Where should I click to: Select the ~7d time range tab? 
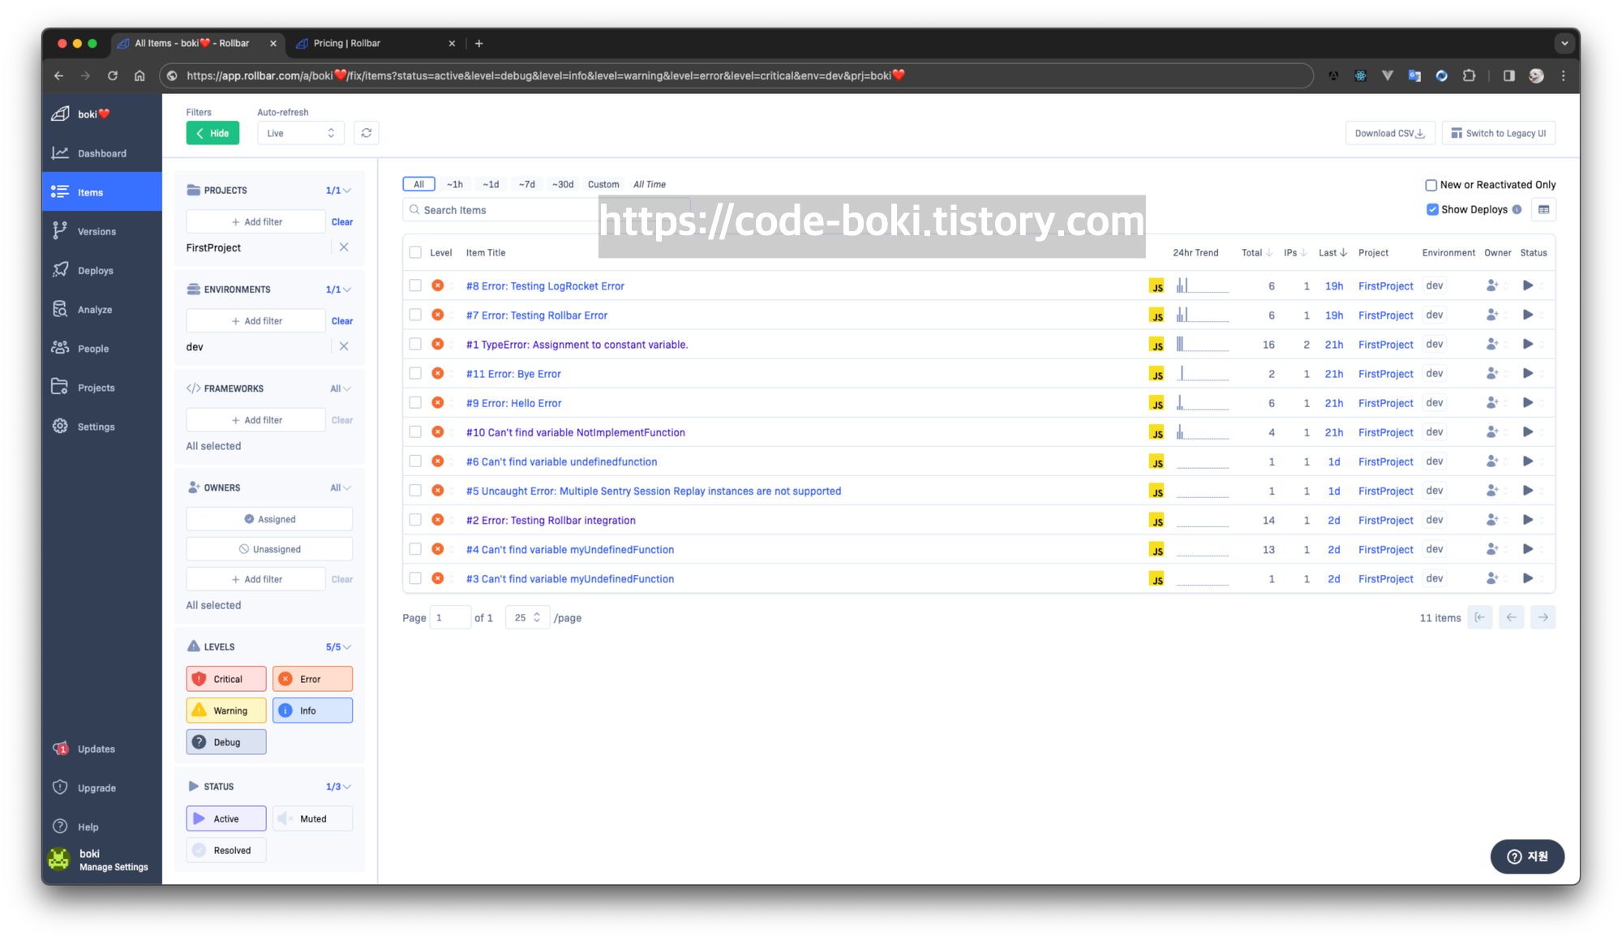point(526,184)
